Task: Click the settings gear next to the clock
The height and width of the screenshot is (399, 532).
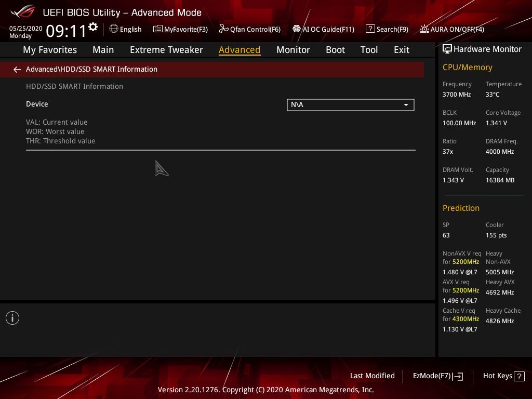Action: pyautogui.click(x=93, y=27)
